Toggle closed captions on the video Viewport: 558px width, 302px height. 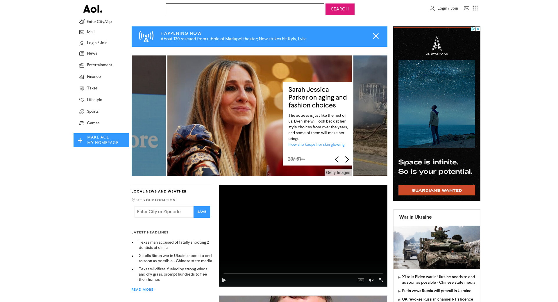tap(361, 280)
